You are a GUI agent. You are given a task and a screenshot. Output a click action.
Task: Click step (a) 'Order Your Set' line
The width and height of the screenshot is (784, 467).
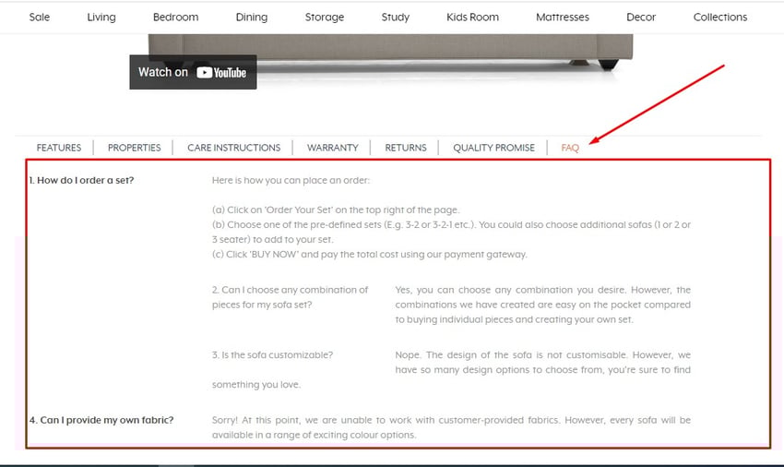coord(336,210)
